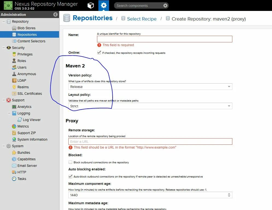The width and height of the screenshot is (272, 210).
Task: Decrease Maximum component age value
Action: click(x=229, y=196)
